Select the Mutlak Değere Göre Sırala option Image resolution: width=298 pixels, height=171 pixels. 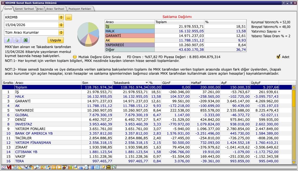point(75,57)
